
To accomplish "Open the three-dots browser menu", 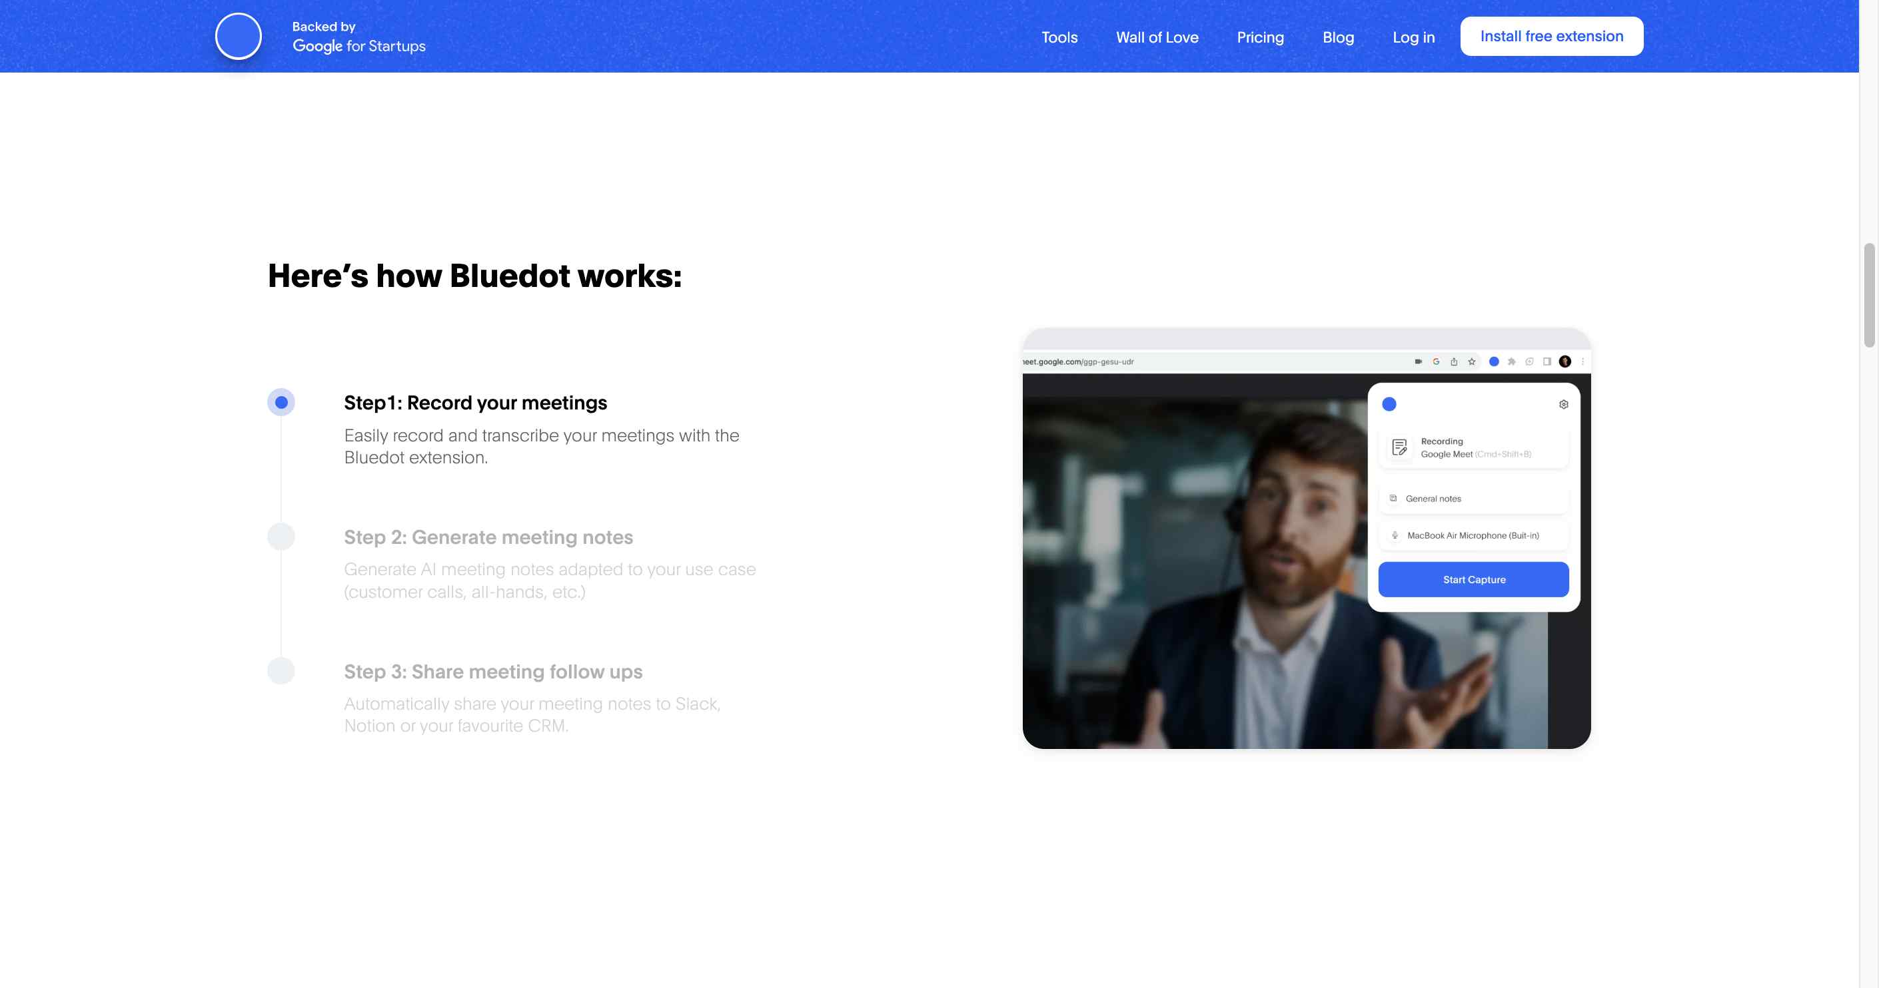I will [x=1582, y=362].
